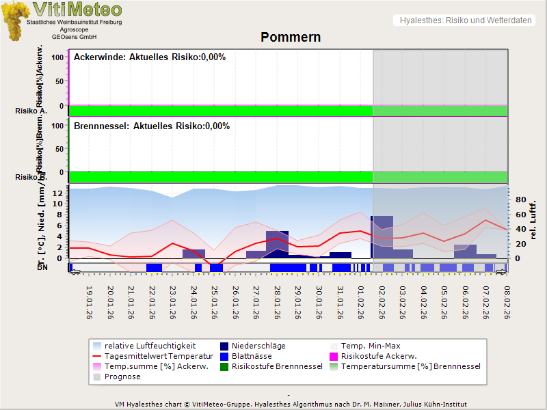Click the red Tagesmittelwert Temperatur legend line
The width and height of the screenshot is (547, 410).
pos(96,356)
